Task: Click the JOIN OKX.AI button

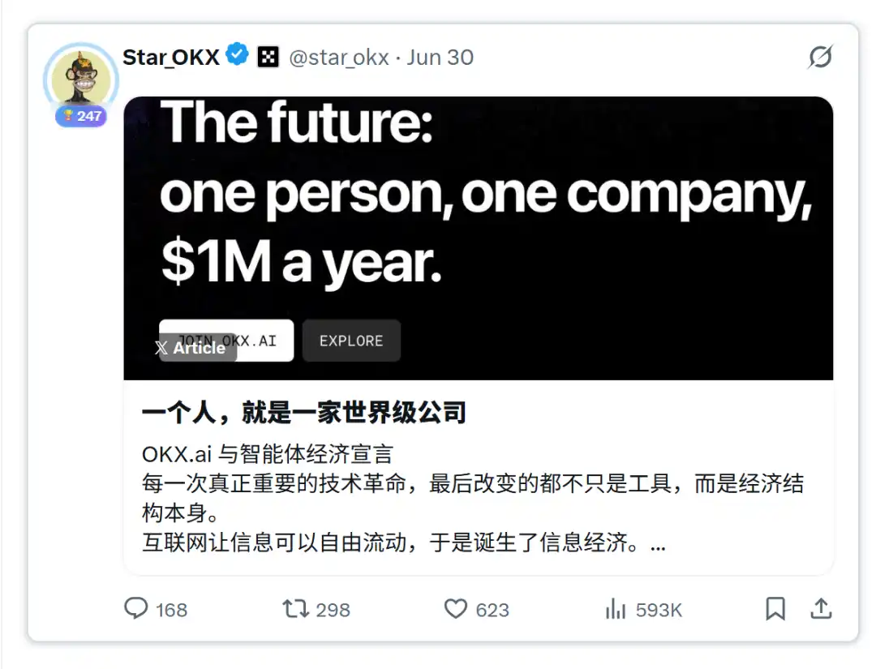Action: (226, 341)
